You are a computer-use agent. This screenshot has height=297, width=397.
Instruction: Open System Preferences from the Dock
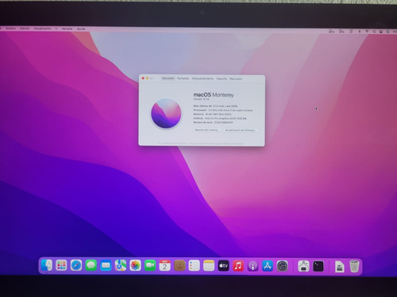[x=283, y=266]
